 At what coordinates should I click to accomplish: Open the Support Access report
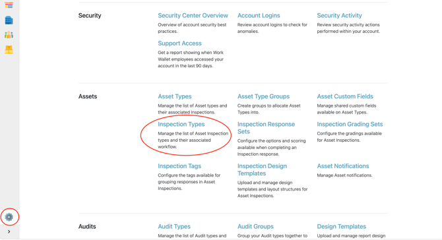179,44
